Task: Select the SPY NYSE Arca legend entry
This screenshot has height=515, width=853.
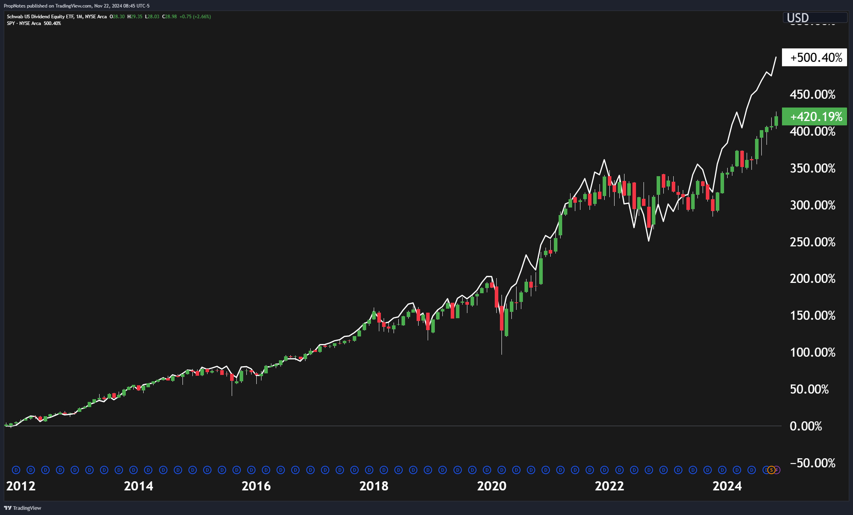Action: point(24,23)
